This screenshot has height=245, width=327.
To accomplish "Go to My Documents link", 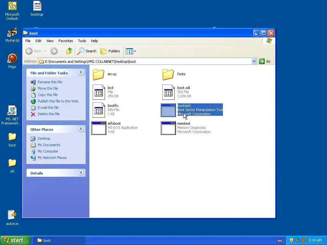I will (x=49, y=145).
